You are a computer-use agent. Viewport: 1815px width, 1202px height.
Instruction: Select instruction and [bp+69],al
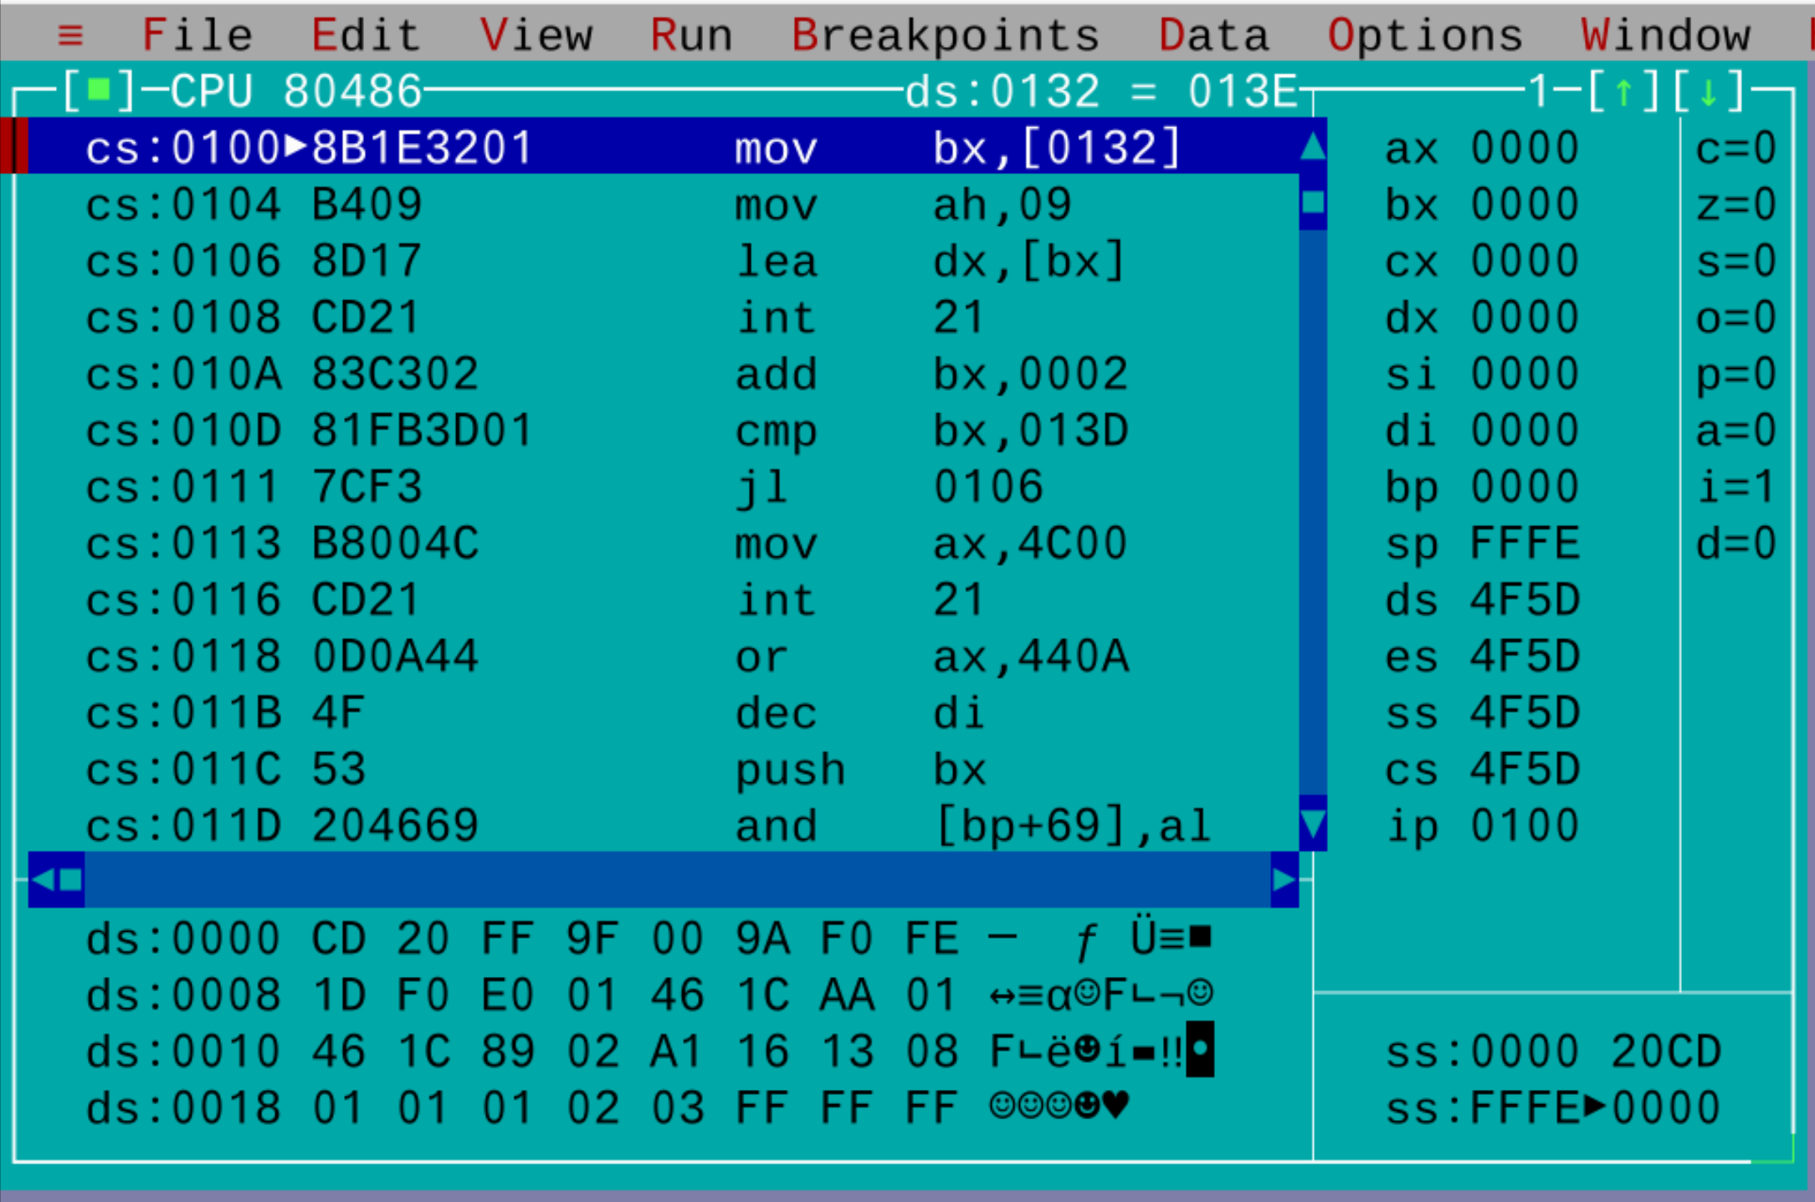664,825
